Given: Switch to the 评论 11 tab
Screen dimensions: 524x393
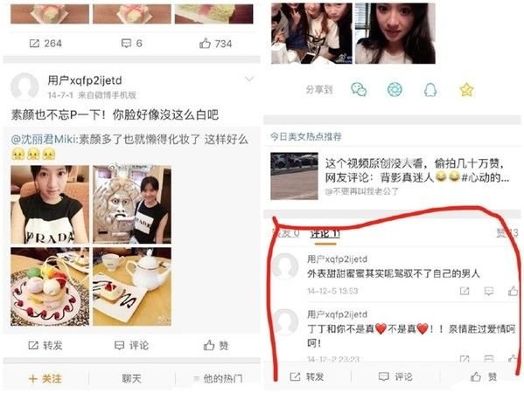Looking at the screenshot, I should click(325, 234).
